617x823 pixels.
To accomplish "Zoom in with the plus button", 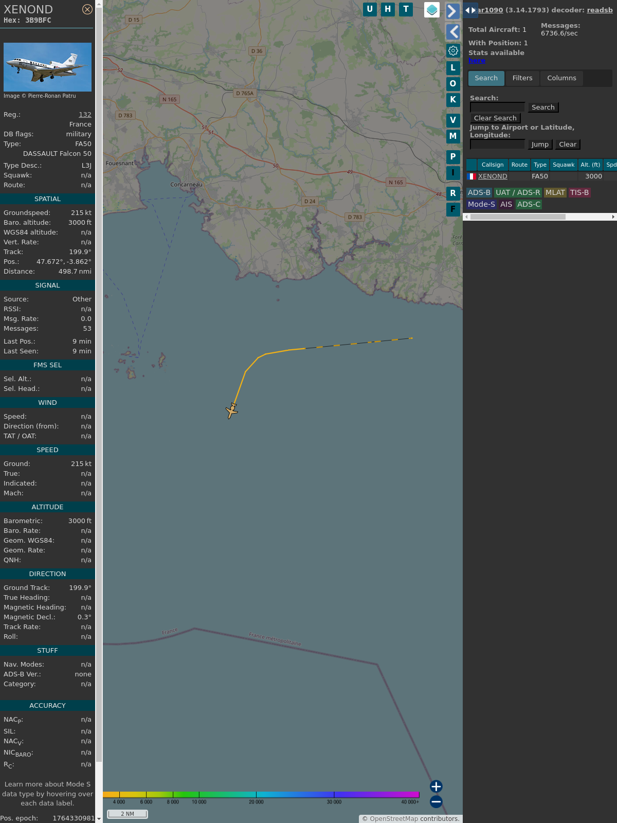I will (436, 786).
